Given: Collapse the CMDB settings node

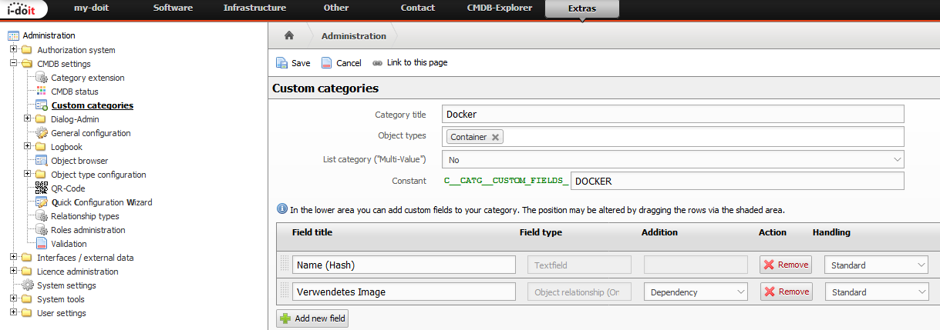Looking at the screenshot, I should (13, 63).
